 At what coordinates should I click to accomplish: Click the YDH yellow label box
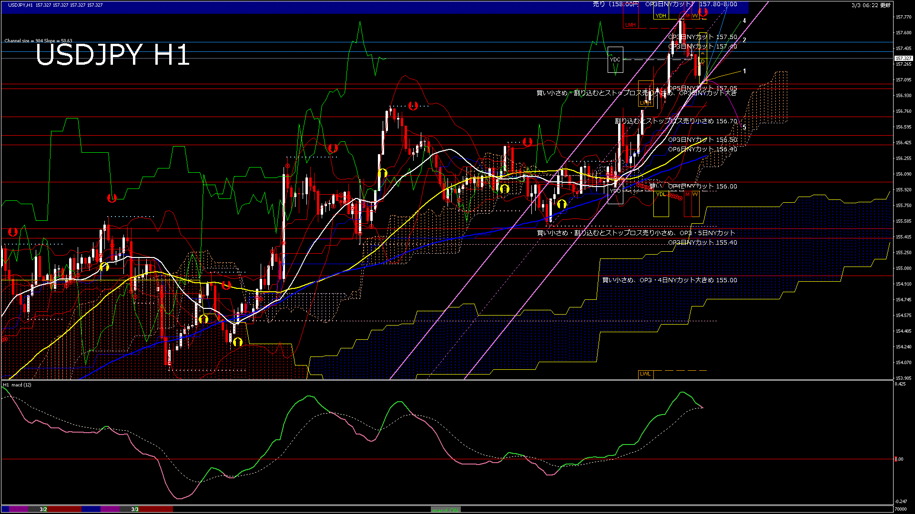click(x=661, y=16)
